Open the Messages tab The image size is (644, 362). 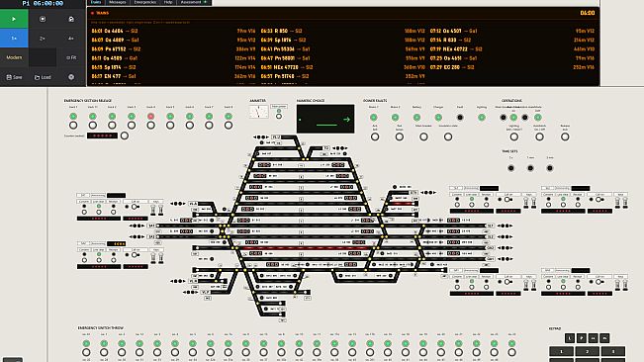click(118, 2)
